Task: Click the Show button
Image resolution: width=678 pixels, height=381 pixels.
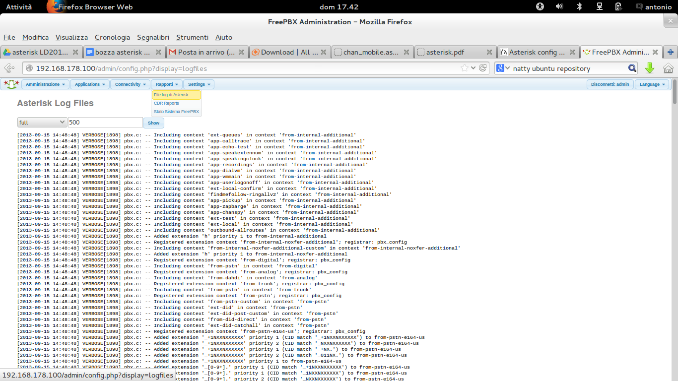Action: pos(154,123)
